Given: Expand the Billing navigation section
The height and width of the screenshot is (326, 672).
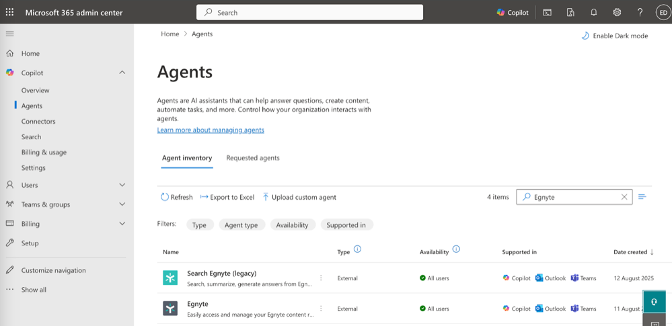Looking at the screenshot, I should pos(122,224).
